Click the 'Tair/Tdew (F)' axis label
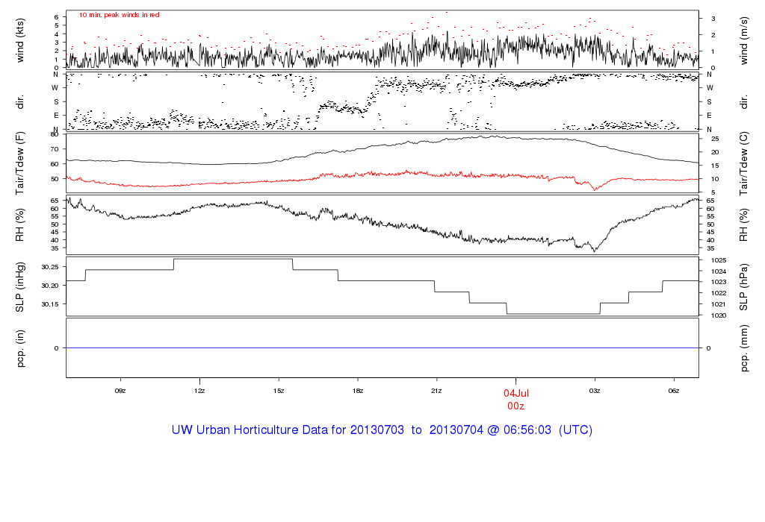The height and width of the screenshot is (522, 765). 20,163
